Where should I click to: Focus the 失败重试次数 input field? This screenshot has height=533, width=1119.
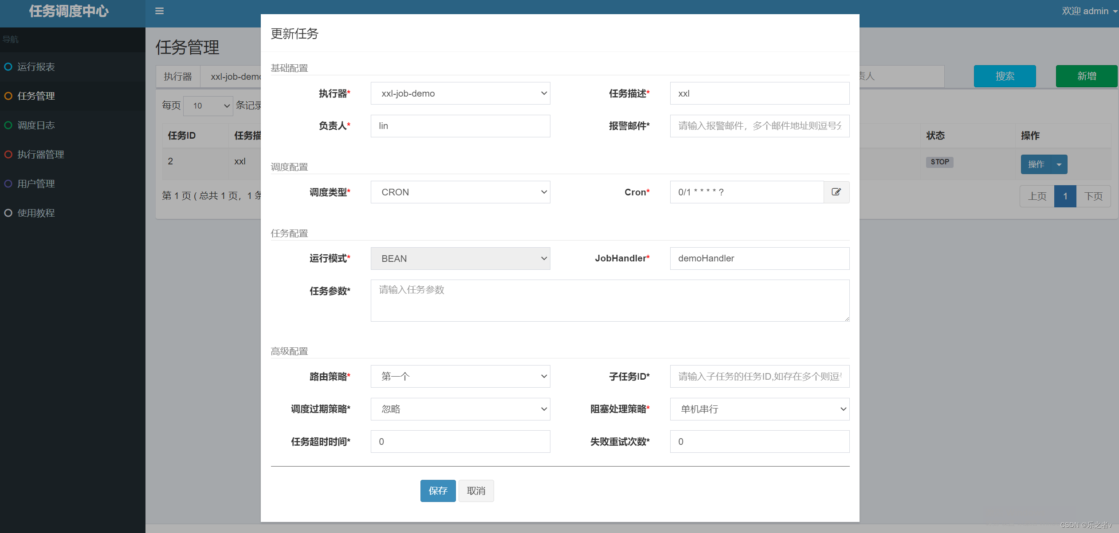tap(760, 441)
